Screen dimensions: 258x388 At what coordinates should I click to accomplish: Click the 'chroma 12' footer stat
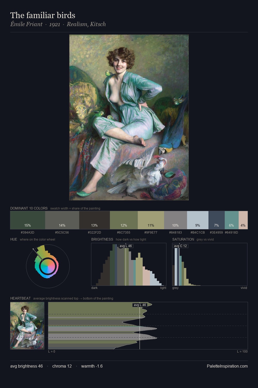coord(62,366)
